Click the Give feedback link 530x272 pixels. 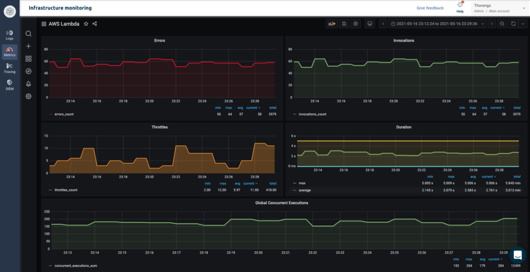430,8
